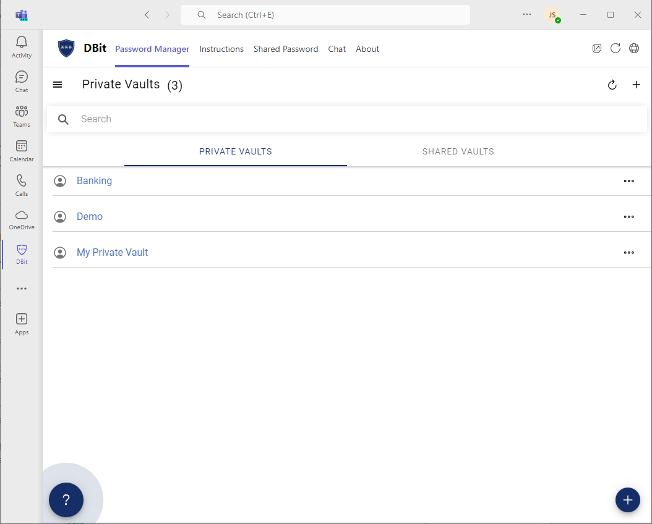This screenshot has height=524, width=652.
Task: Open Teams settings and more ellipsis
Action: [x=527, y=15]
